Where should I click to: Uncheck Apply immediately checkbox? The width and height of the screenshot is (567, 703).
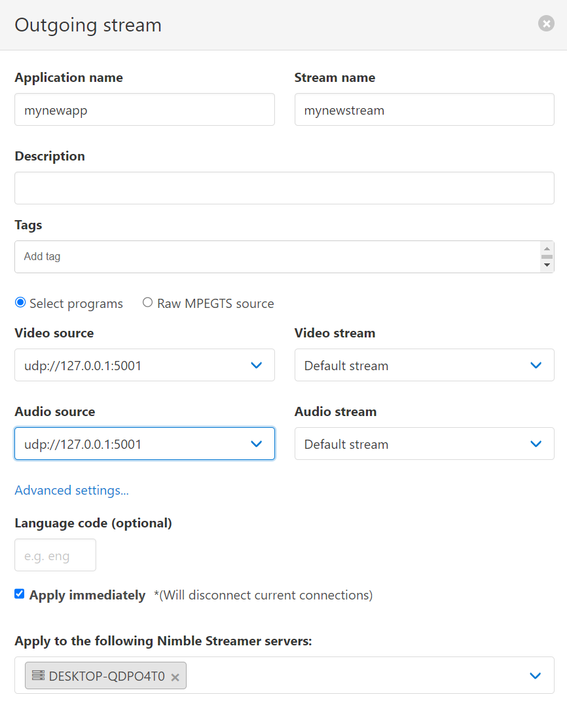pyautogui.click(x=19, y=594)
